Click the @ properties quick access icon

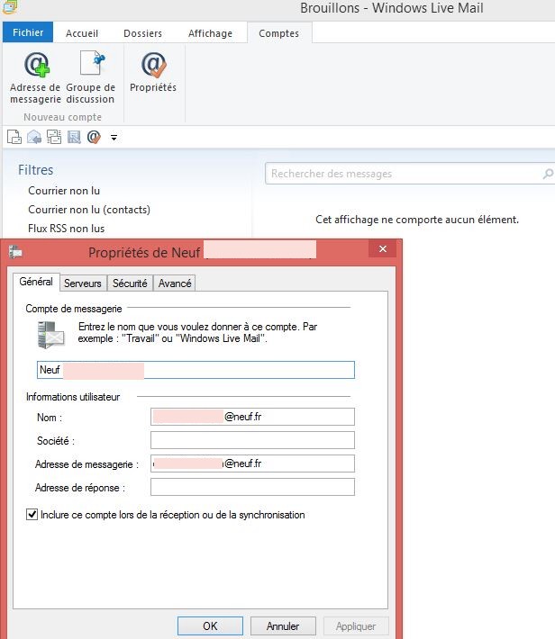[x=94, y=137]
